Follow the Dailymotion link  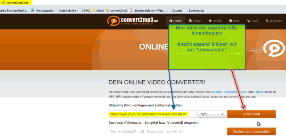click(231, 92)
